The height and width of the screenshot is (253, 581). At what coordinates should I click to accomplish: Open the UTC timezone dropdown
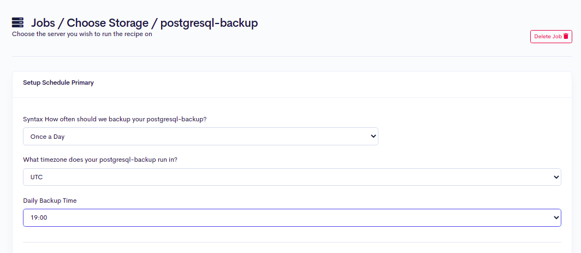click(292, 177)
